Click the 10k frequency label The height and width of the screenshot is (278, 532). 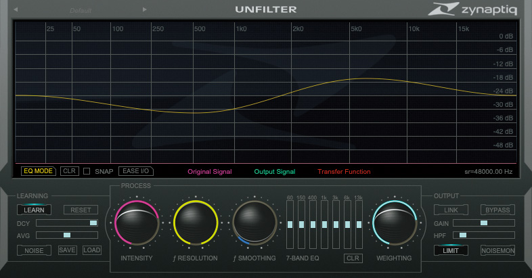coord(414,29)
